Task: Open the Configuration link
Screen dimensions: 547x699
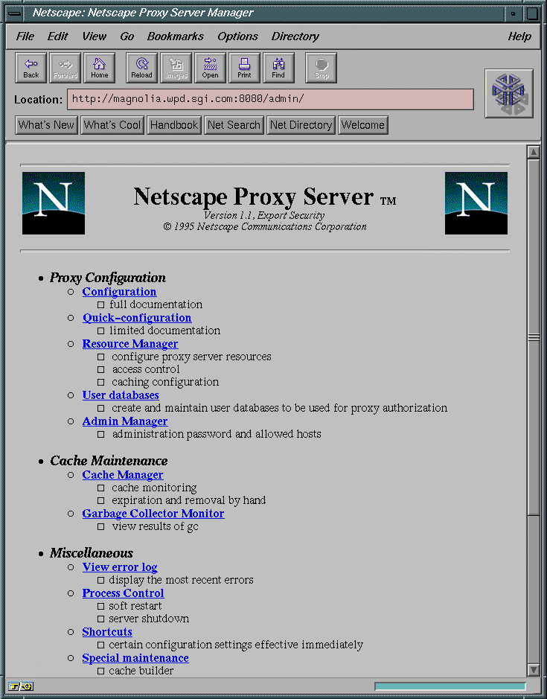Action: click(119, 292)
